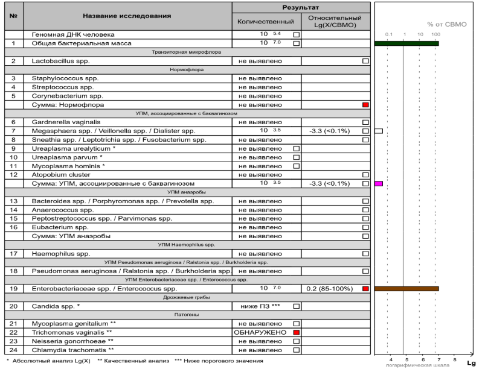
Task: Click the indicator box in Общая бактериальная масса row
Action: pyautogui.click(x=297, y=43)
